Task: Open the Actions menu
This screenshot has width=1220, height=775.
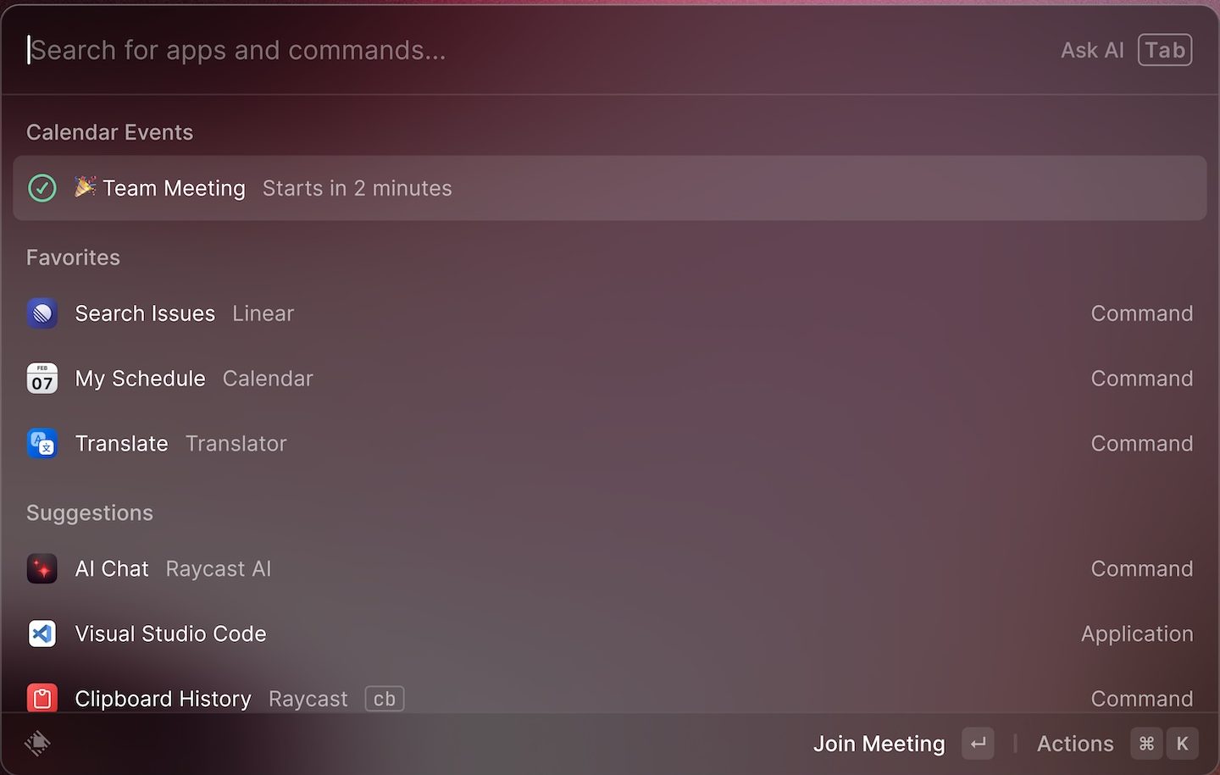Action: [x=1075, y=744]
